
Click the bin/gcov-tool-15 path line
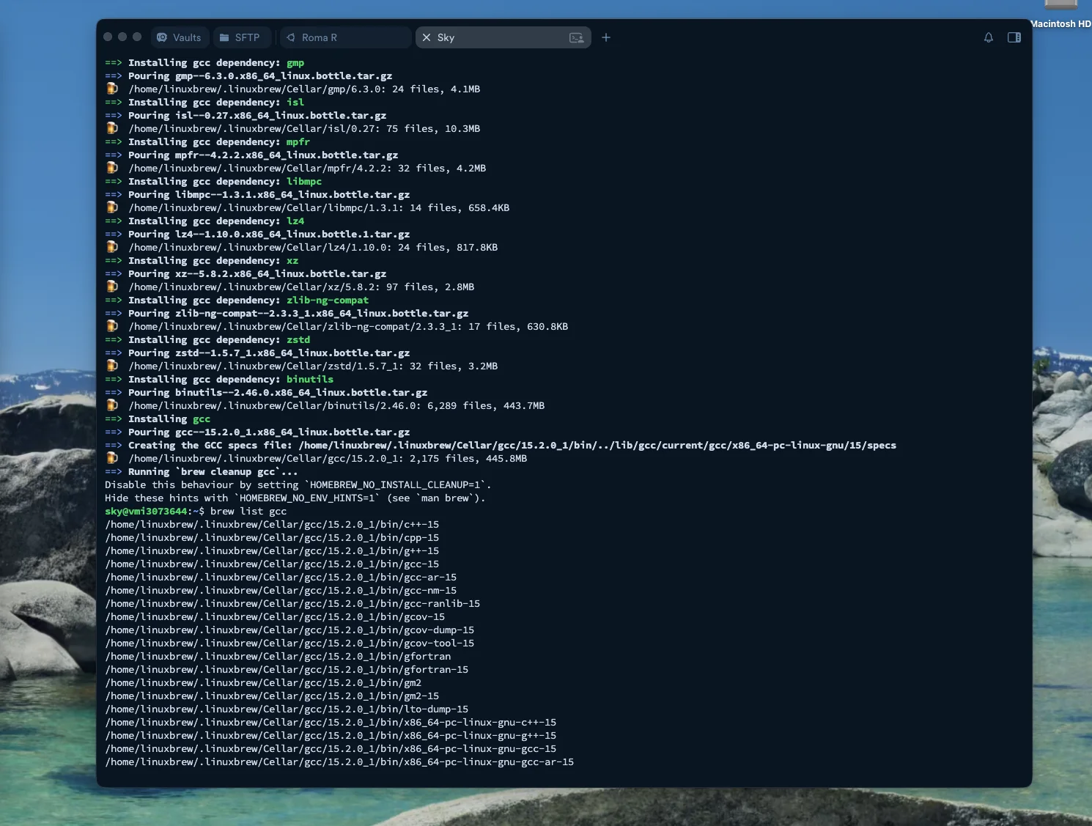(x=289, y=644)
